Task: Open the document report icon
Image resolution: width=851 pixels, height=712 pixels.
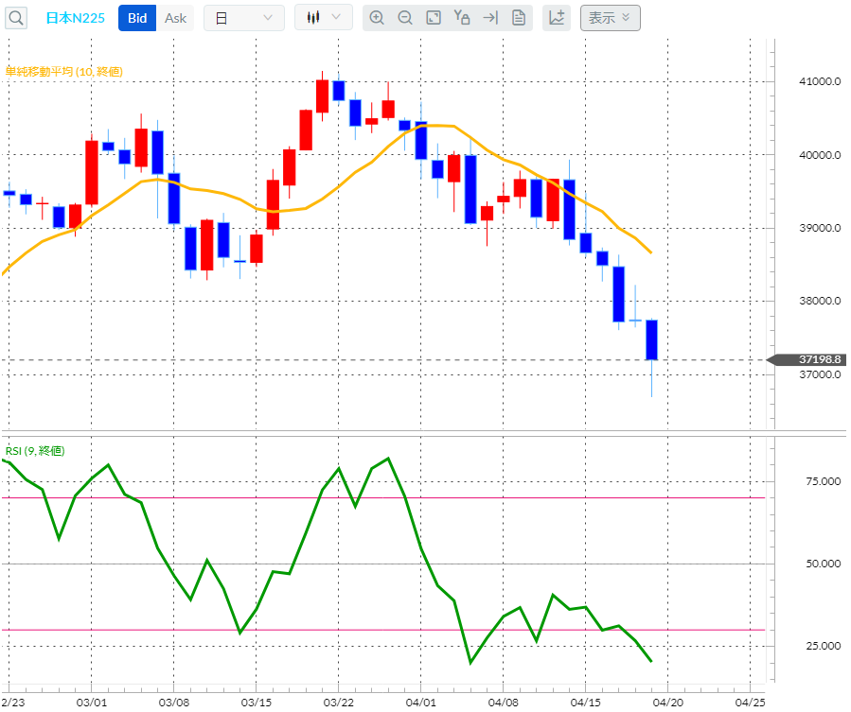Action: click(x=519, y=17)
